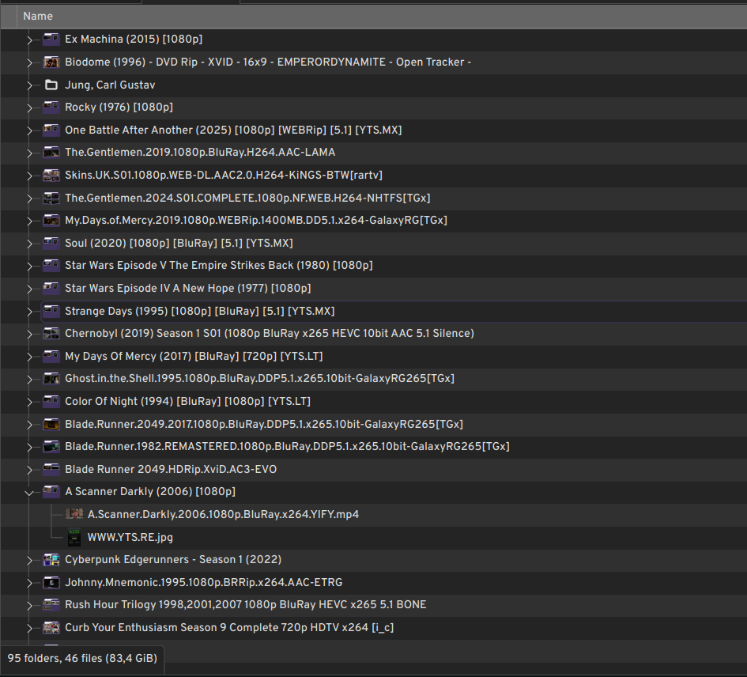The width and height of the screenshot is (747, 677).
Task: Click One Battle After Another folder icon
Action: tap(51, 130)
